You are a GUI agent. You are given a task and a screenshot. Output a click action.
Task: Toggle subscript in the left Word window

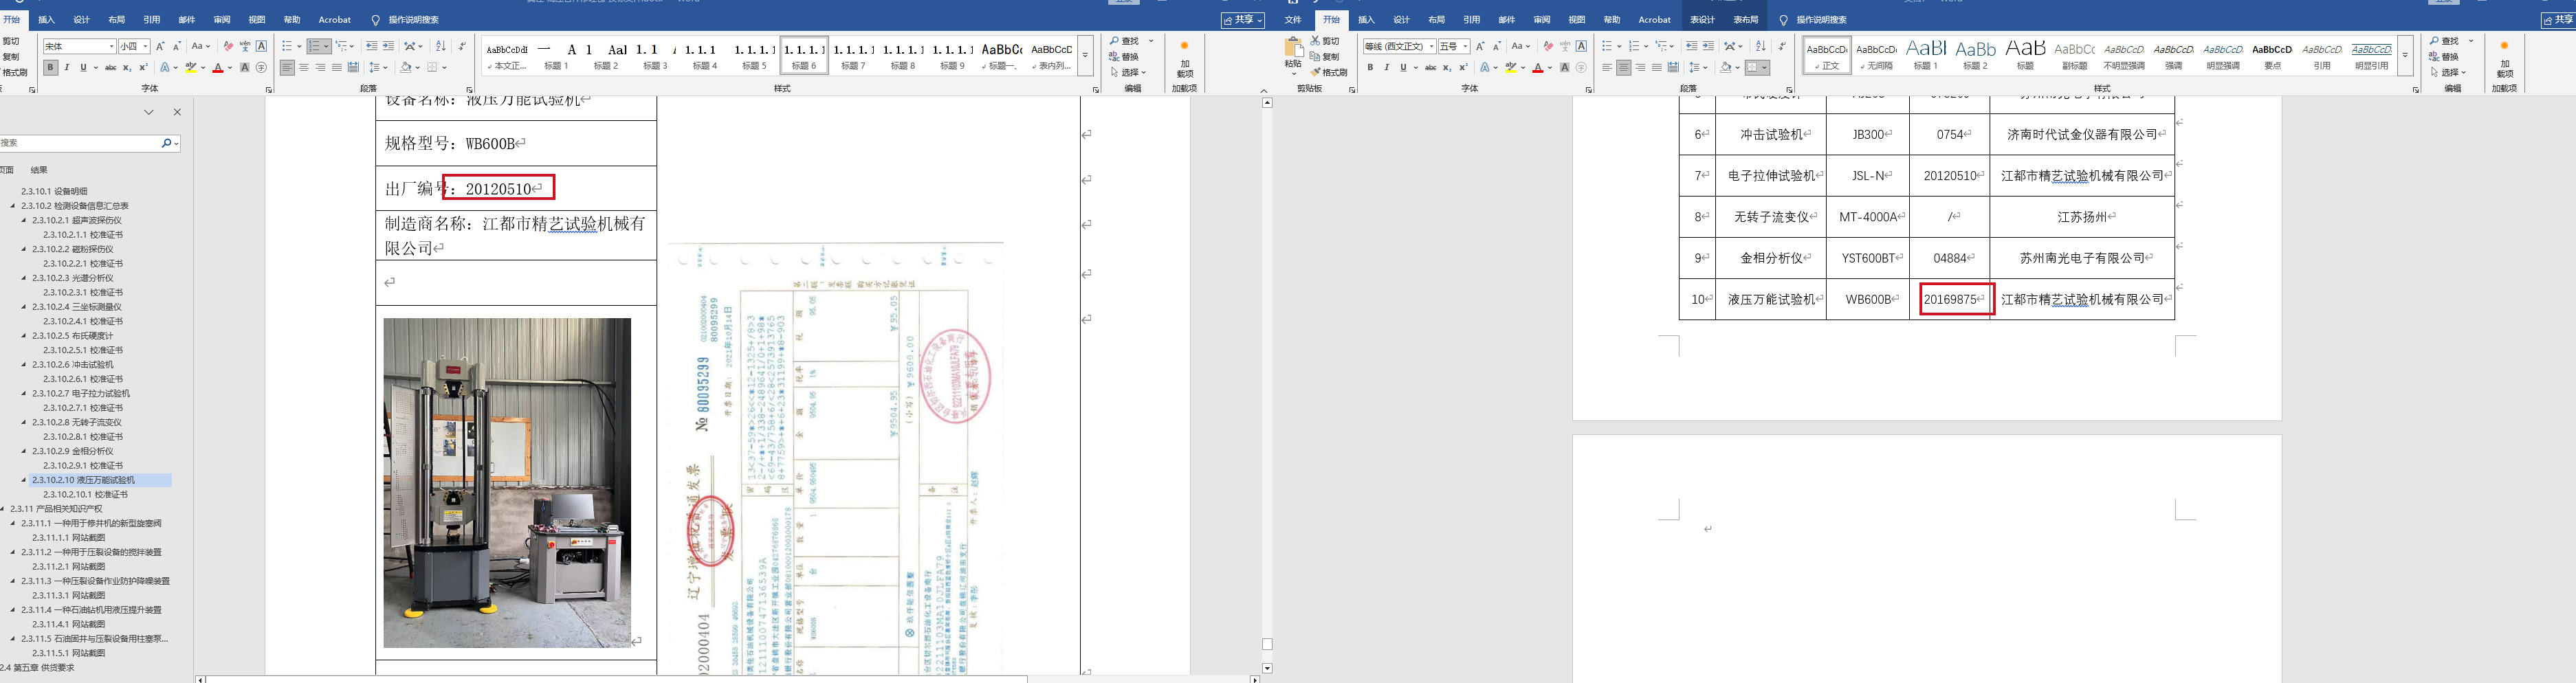point(127,68)
